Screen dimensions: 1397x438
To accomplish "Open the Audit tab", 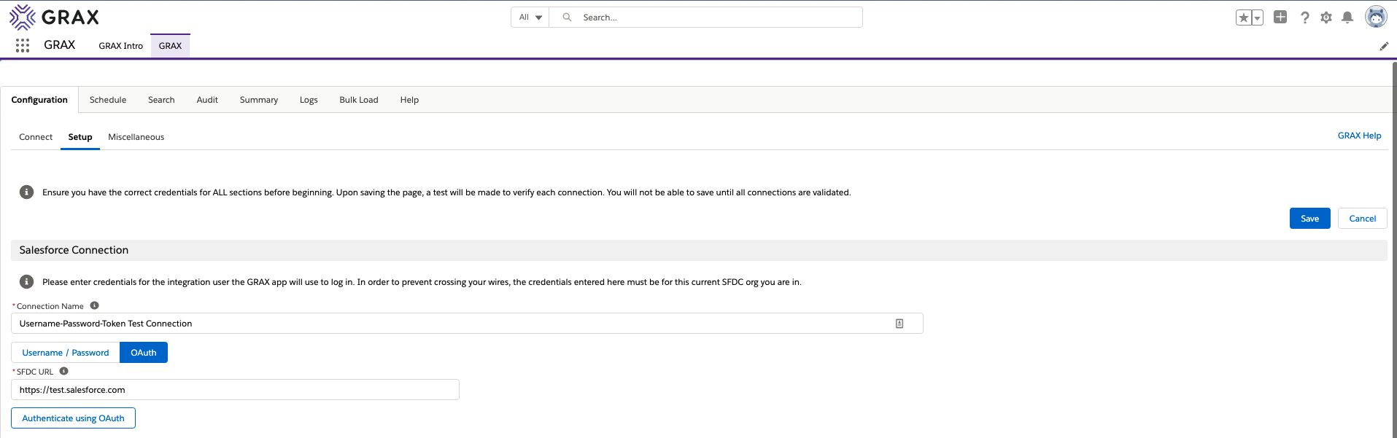I will click(207, 100).
